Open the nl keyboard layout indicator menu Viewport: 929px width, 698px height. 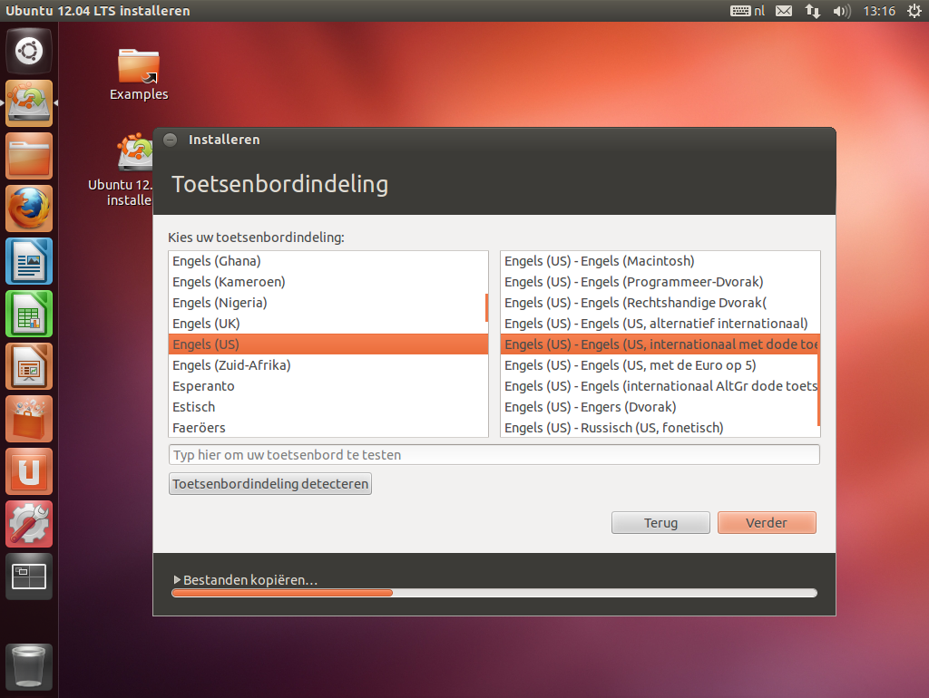click(x=748, y=11)
